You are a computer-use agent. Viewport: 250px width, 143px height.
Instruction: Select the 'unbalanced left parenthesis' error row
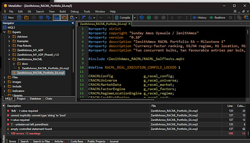point(126,124)
